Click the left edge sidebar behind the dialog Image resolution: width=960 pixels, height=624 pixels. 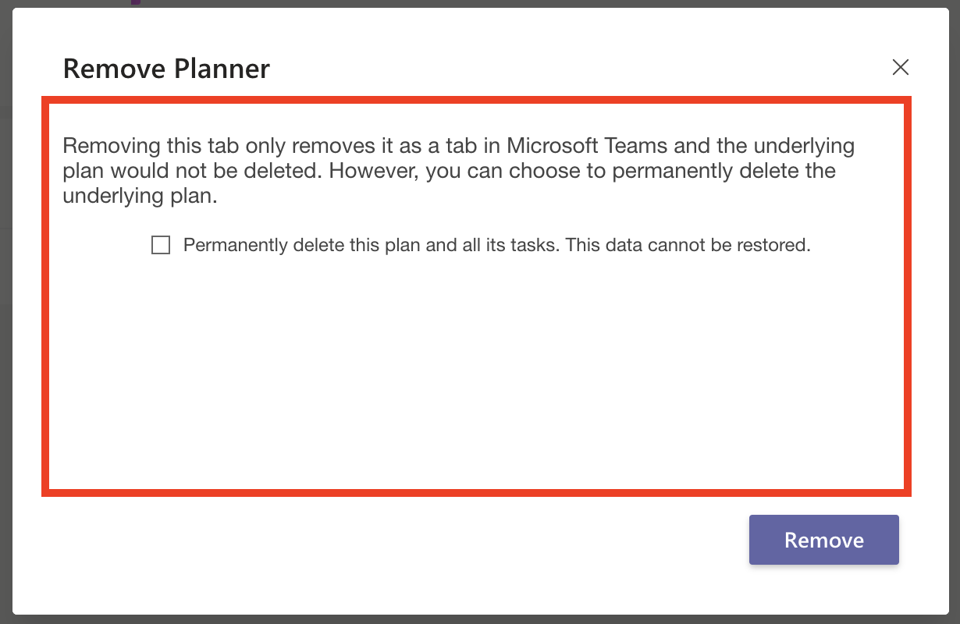(6, 312)
